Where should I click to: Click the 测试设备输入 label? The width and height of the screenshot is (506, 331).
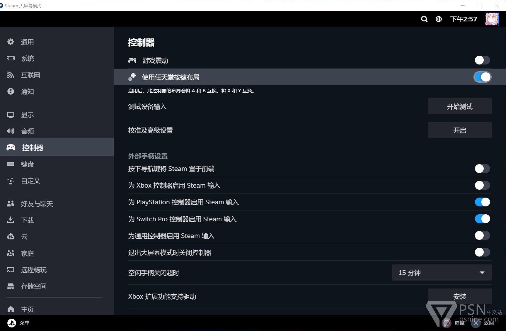click(147, 106)
